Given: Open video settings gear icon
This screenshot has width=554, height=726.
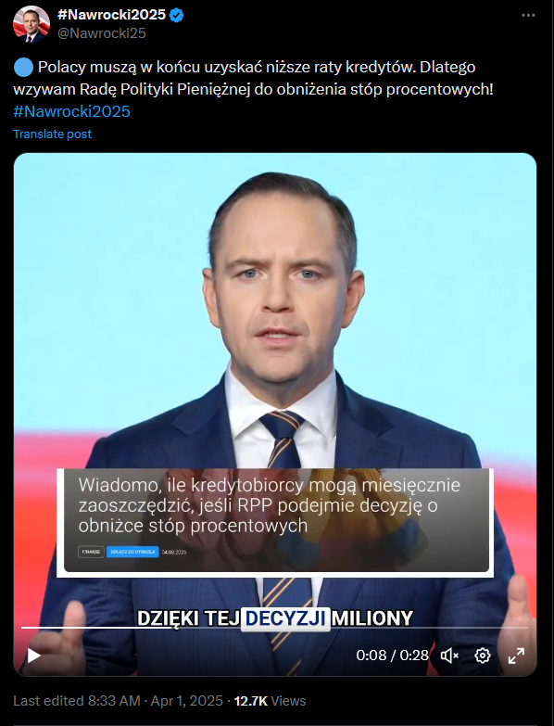Looking at the screenshot, I should click(483, 656).
